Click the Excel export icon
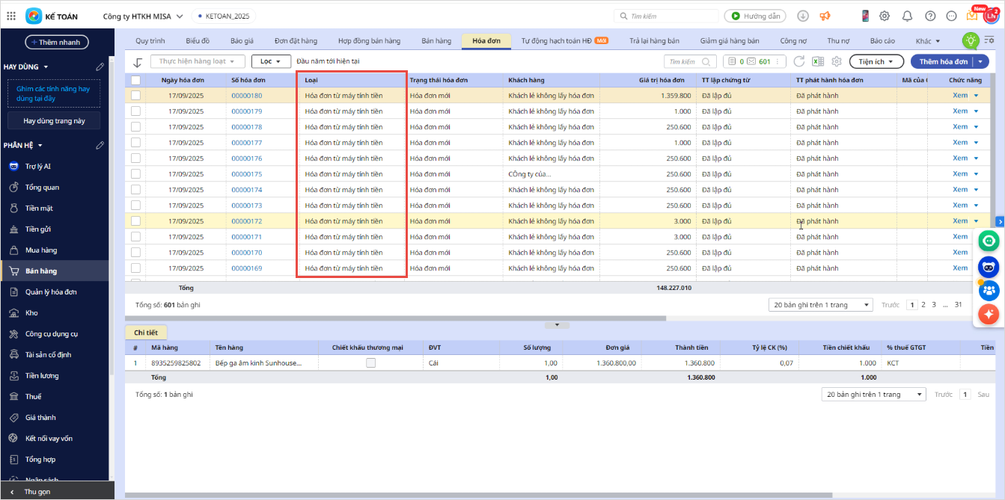The image size is (1005, 500). pos(818,62)
